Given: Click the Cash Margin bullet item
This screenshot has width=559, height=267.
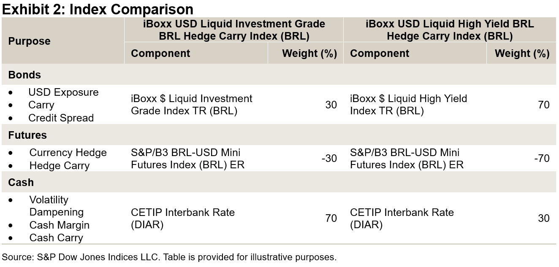Looking at the screenshot, I should pos(60,225).
